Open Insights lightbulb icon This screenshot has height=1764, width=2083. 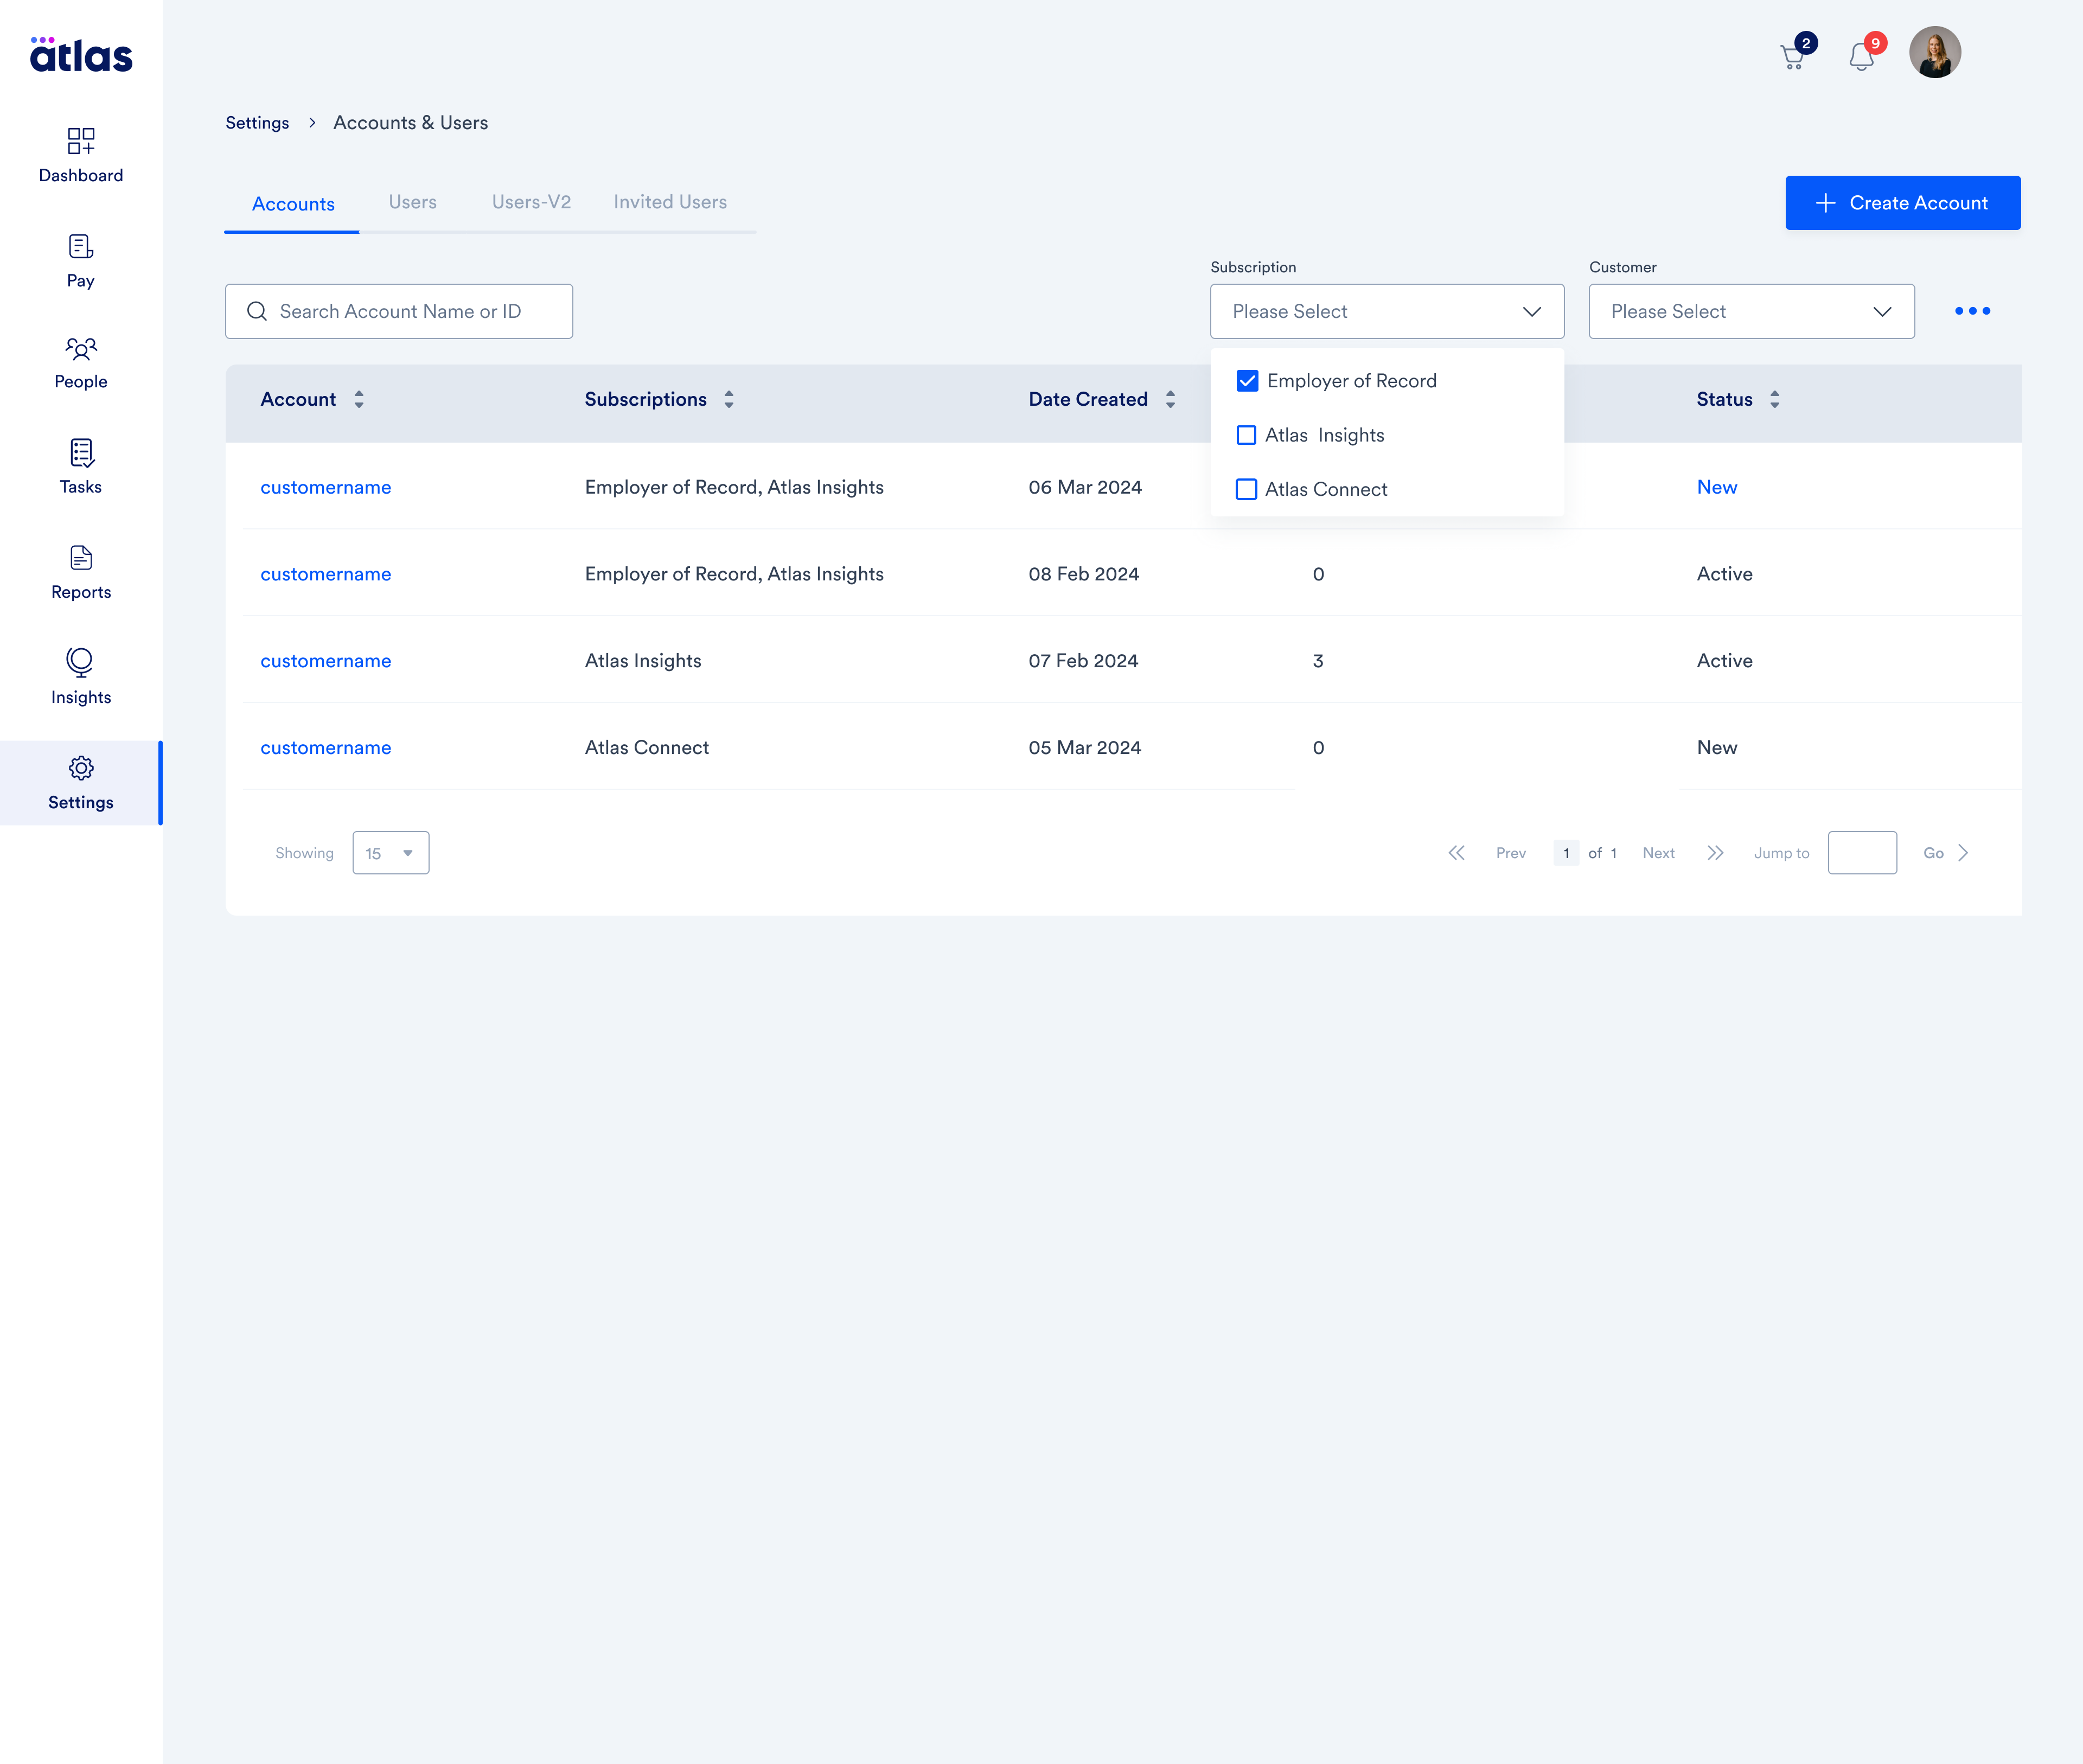pyautogui.click(x=81, y=662)
